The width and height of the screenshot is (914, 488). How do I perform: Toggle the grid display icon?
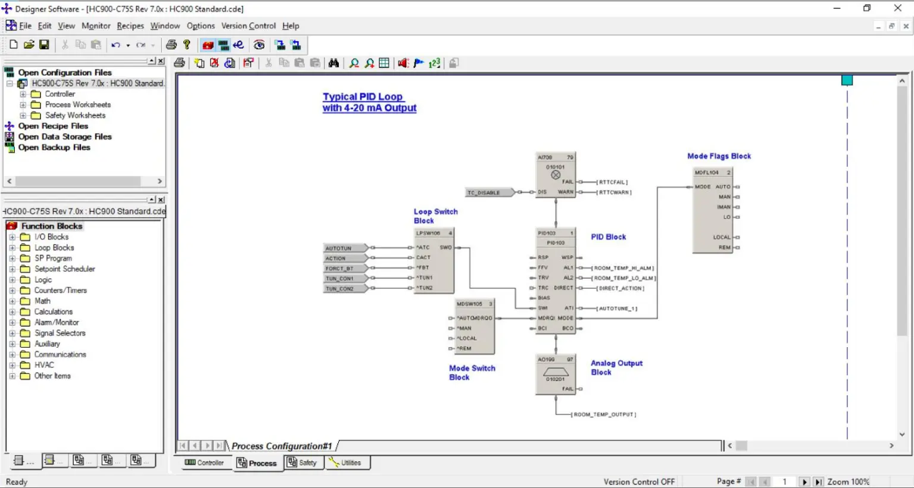click(384, 63)
